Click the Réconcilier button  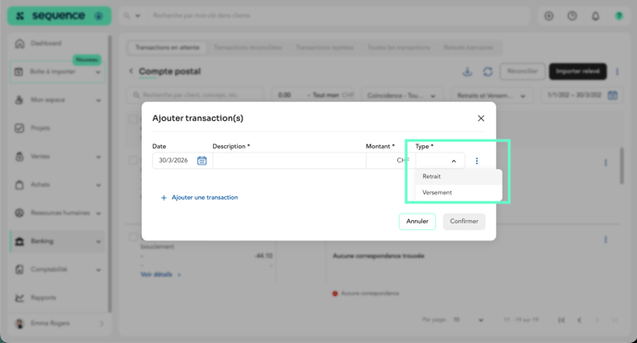point(522,71)
